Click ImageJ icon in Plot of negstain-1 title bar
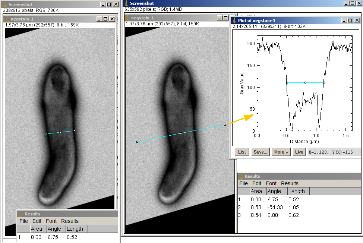Image resolution: width=363 pixels, height=243 pixels. (234, 20)
